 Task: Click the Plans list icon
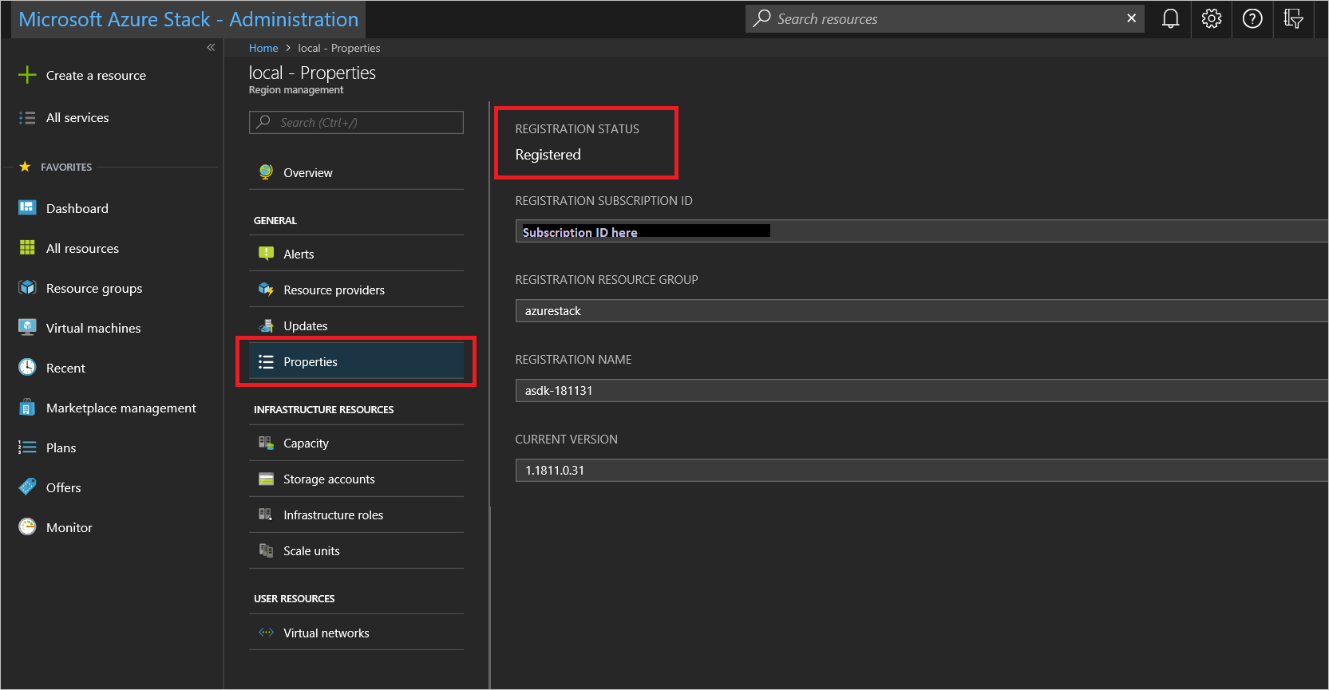click(27, 448)
